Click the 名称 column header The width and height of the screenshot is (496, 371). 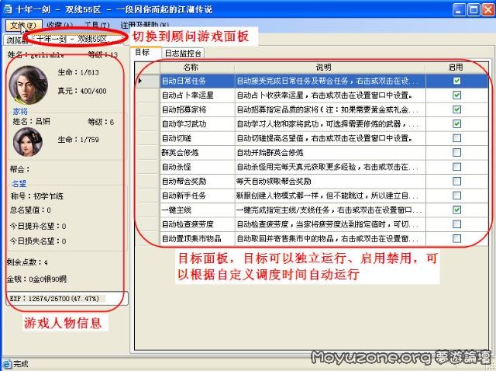click(x=197, y=68)
